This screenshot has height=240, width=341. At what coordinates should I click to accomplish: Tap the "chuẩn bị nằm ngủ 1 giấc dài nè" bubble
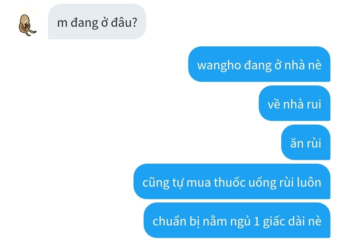[237, 220]
